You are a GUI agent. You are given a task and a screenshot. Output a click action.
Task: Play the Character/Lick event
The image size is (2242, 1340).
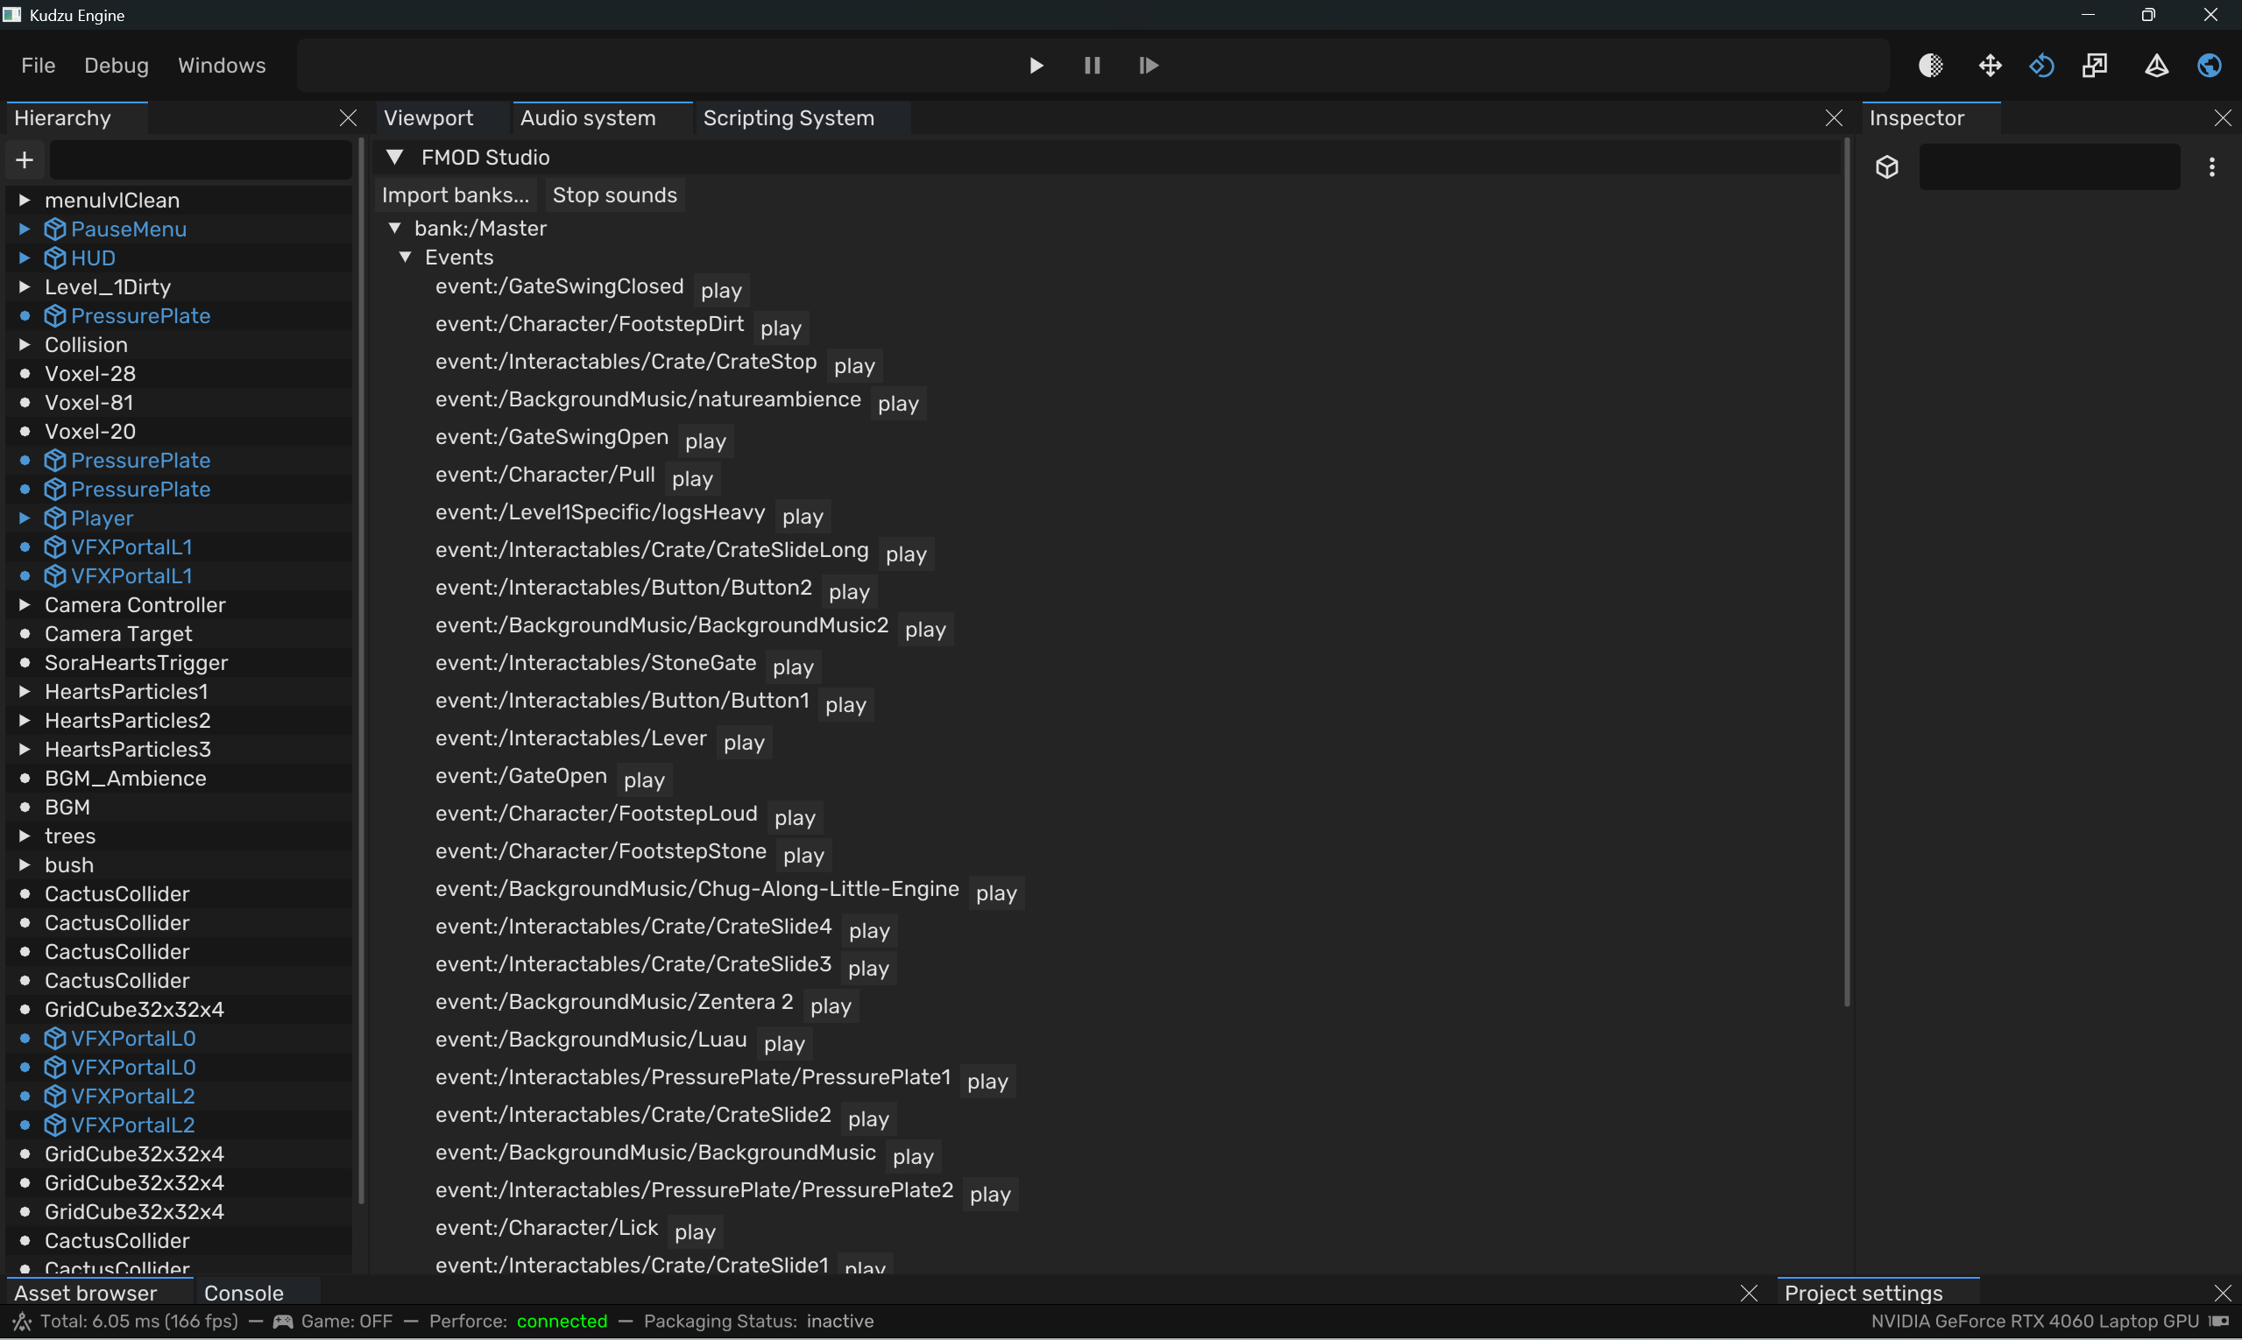tap(695, 1232)
